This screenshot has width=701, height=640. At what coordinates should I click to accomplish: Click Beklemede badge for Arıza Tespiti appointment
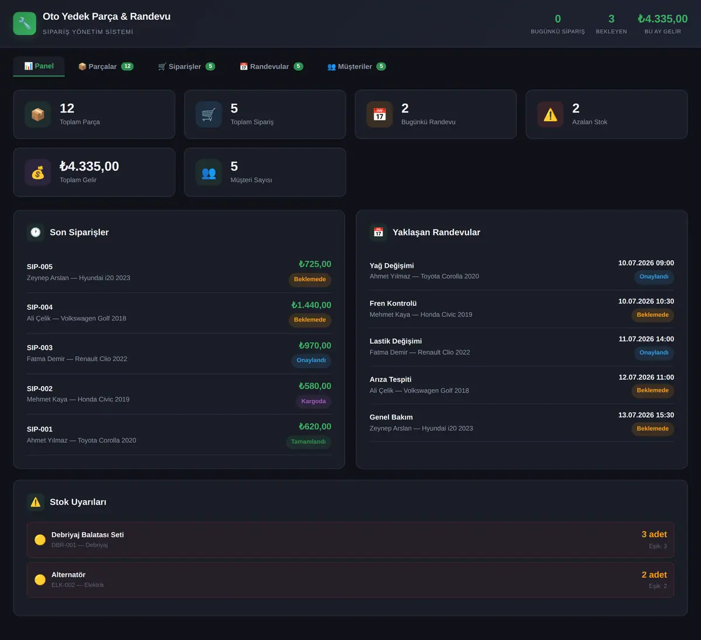(x=653, y=391)
